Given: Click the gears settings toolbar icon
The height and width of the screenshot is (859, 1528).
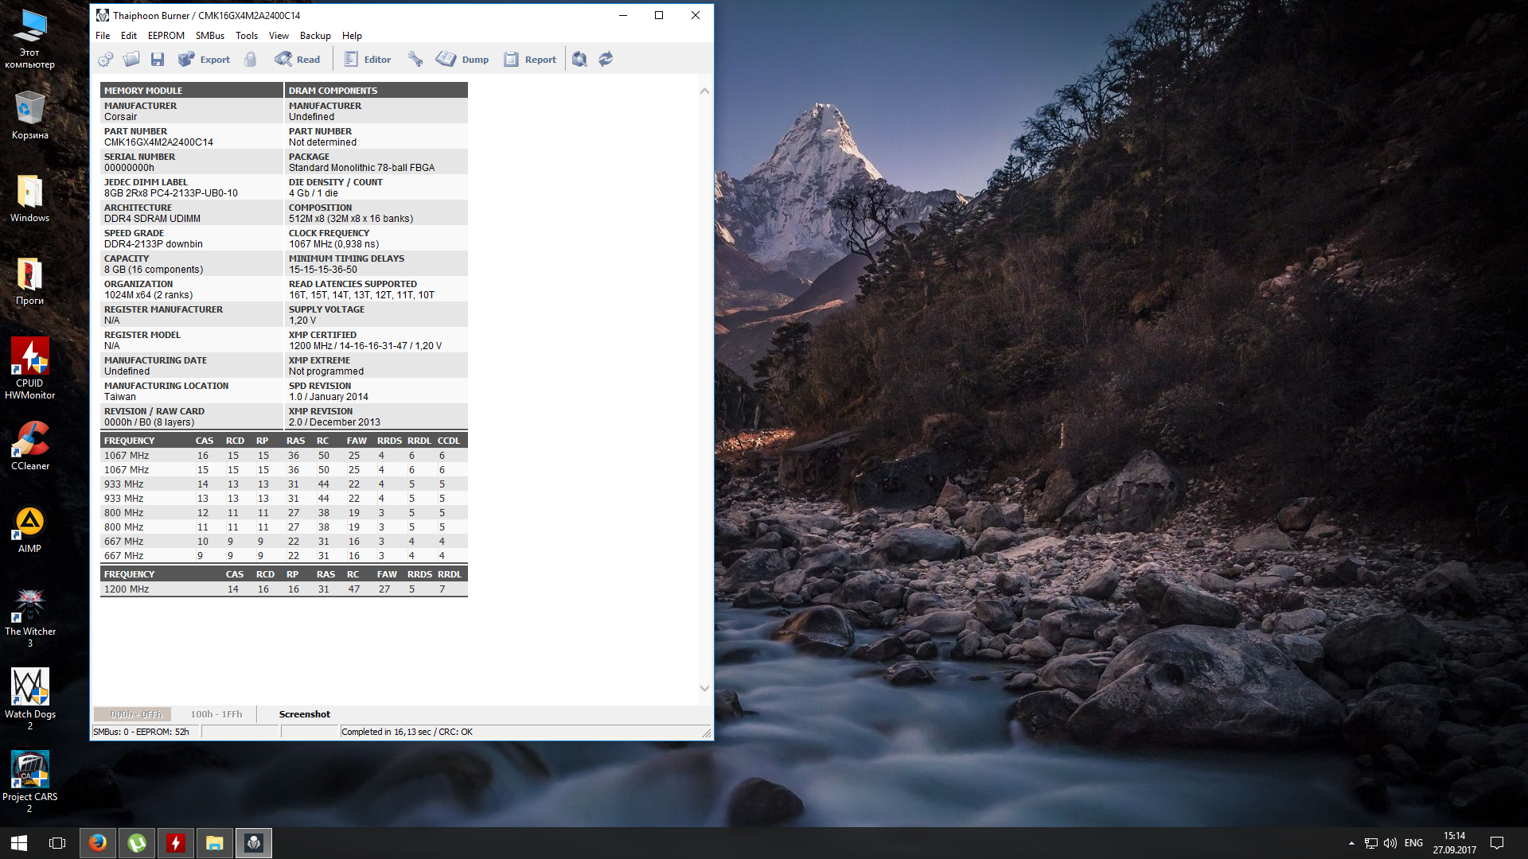Looking at the screenshot, I should point(106,60).
